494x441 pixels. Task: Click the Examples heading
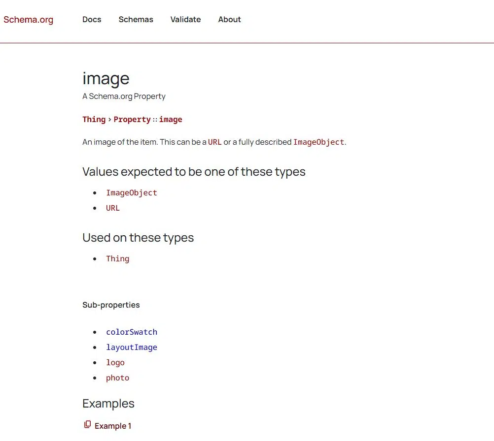pyautogui.click(x=108, y=404)
